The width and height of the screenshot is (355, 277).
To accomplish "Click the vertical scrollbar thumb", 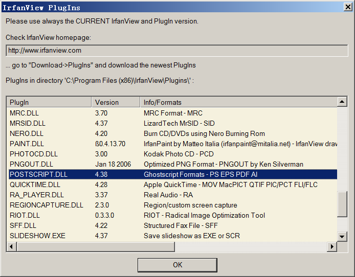I will click(342, 204).
